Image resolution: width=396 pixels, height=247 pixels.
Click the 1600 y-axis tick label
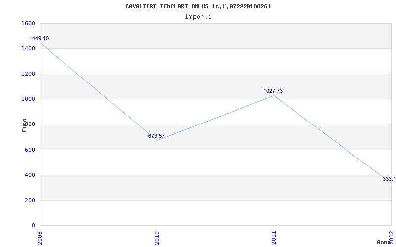pos(28,23)
